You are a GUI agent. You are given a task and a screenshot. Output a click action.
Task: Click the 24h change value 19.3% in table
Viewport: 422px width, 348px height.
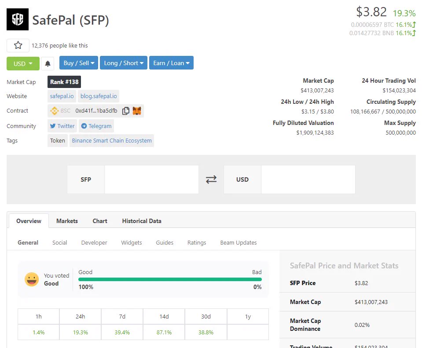81,333
